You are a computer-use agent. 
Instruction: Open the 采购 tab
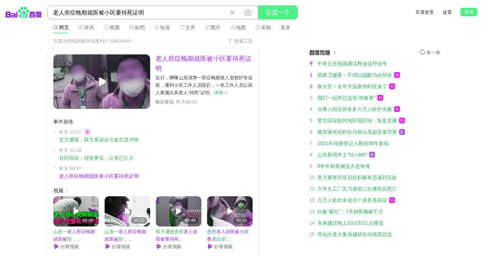(x=263, y=27)
